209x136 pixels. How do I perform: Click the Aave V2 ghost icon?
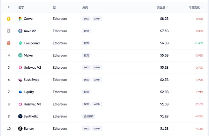click(20, 31)
